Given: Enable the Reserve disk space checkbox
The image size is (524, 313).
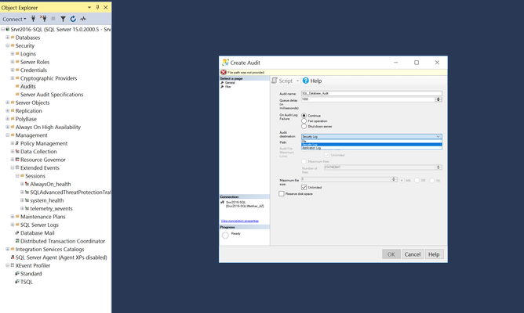Looking at the screenshot, I should (282, 193).
